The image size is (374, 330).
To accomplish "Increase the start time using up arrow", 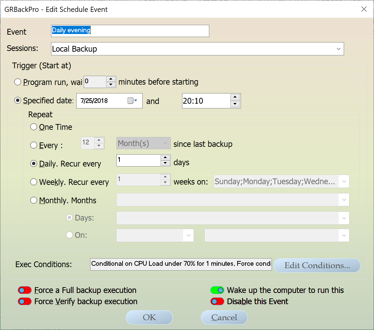I will [235, 97].
